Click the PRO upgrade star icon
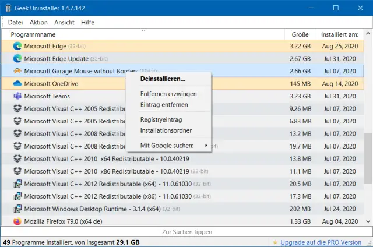This screenshot has height=247, width=373. [x=275, y=242]
